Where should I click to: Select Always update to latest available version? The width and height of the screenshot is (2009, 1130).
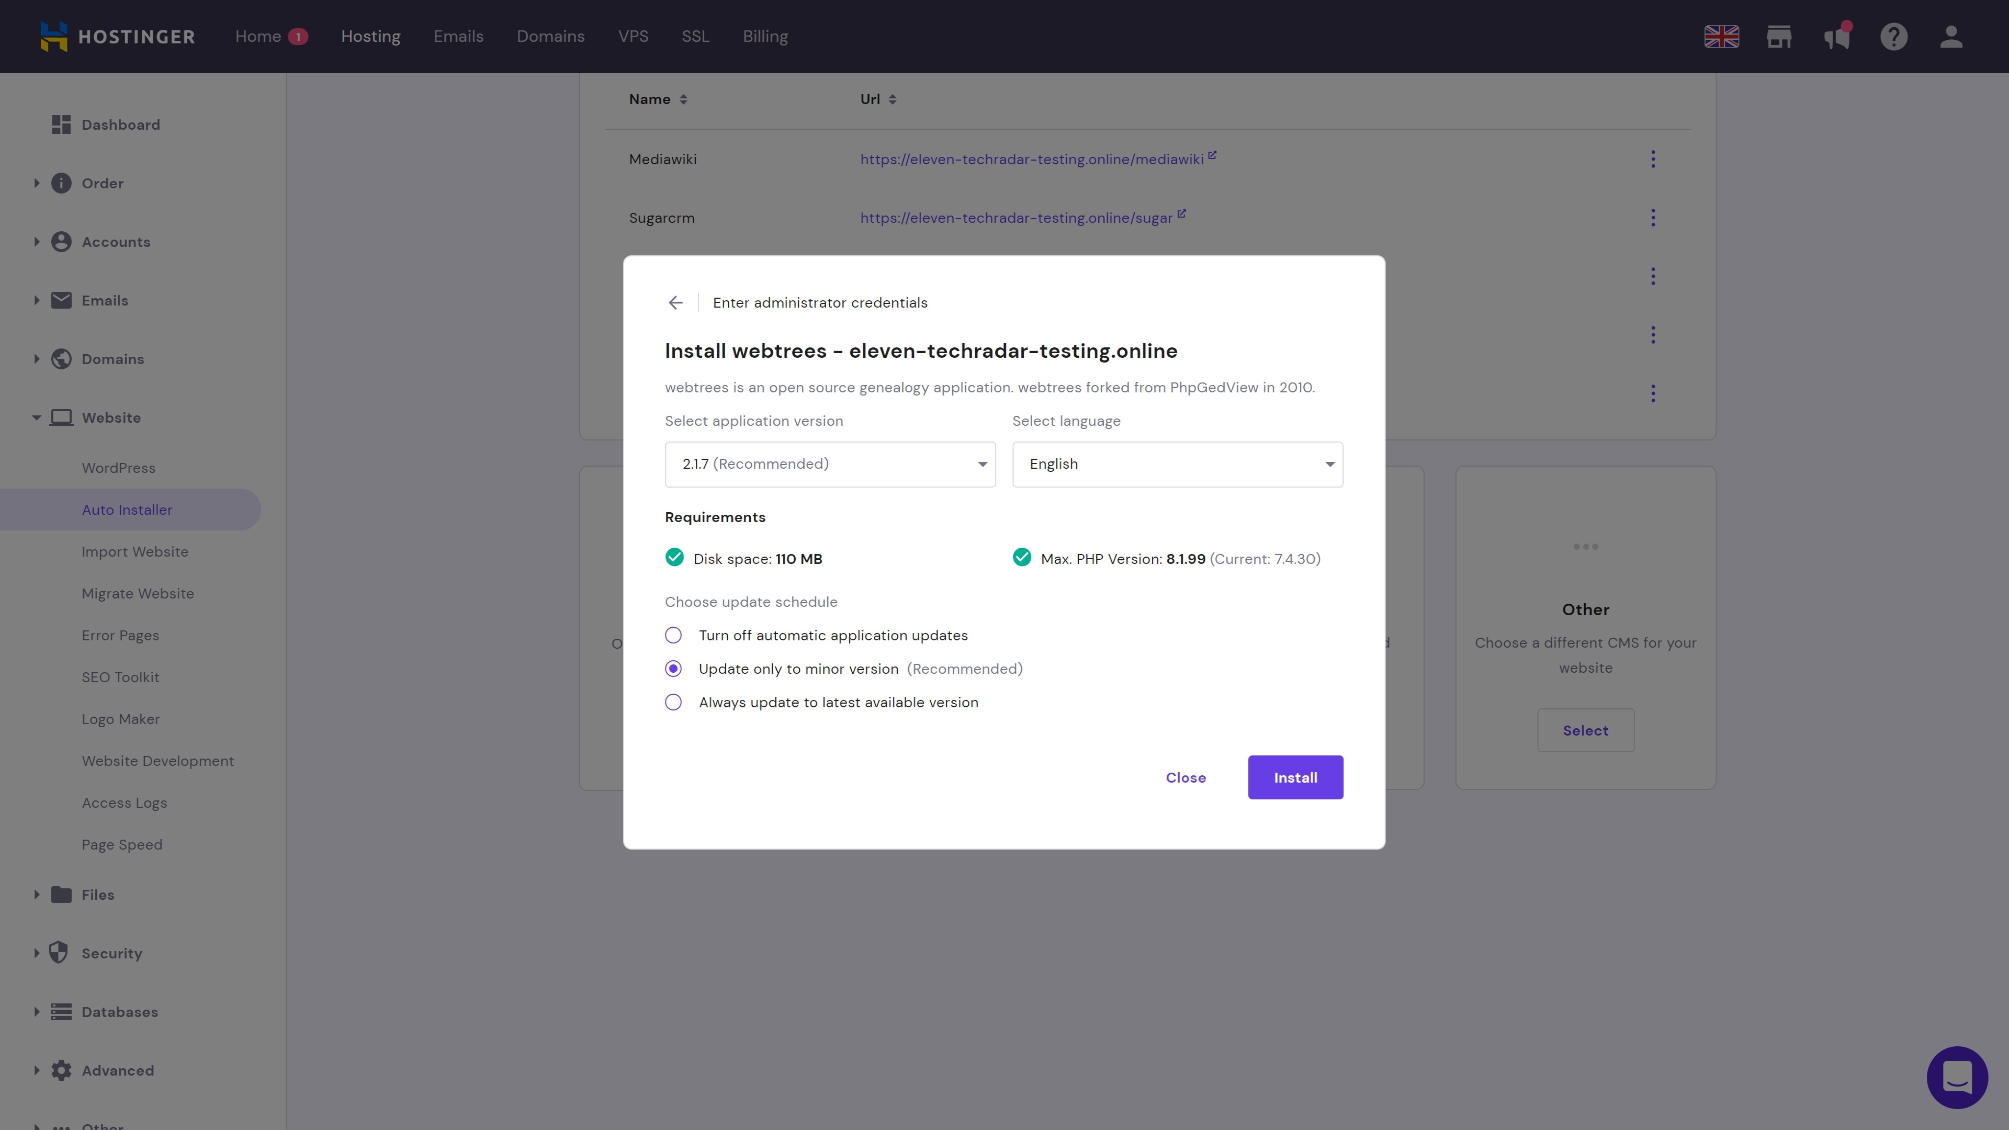pyautogui.click(x=673, y=703)
